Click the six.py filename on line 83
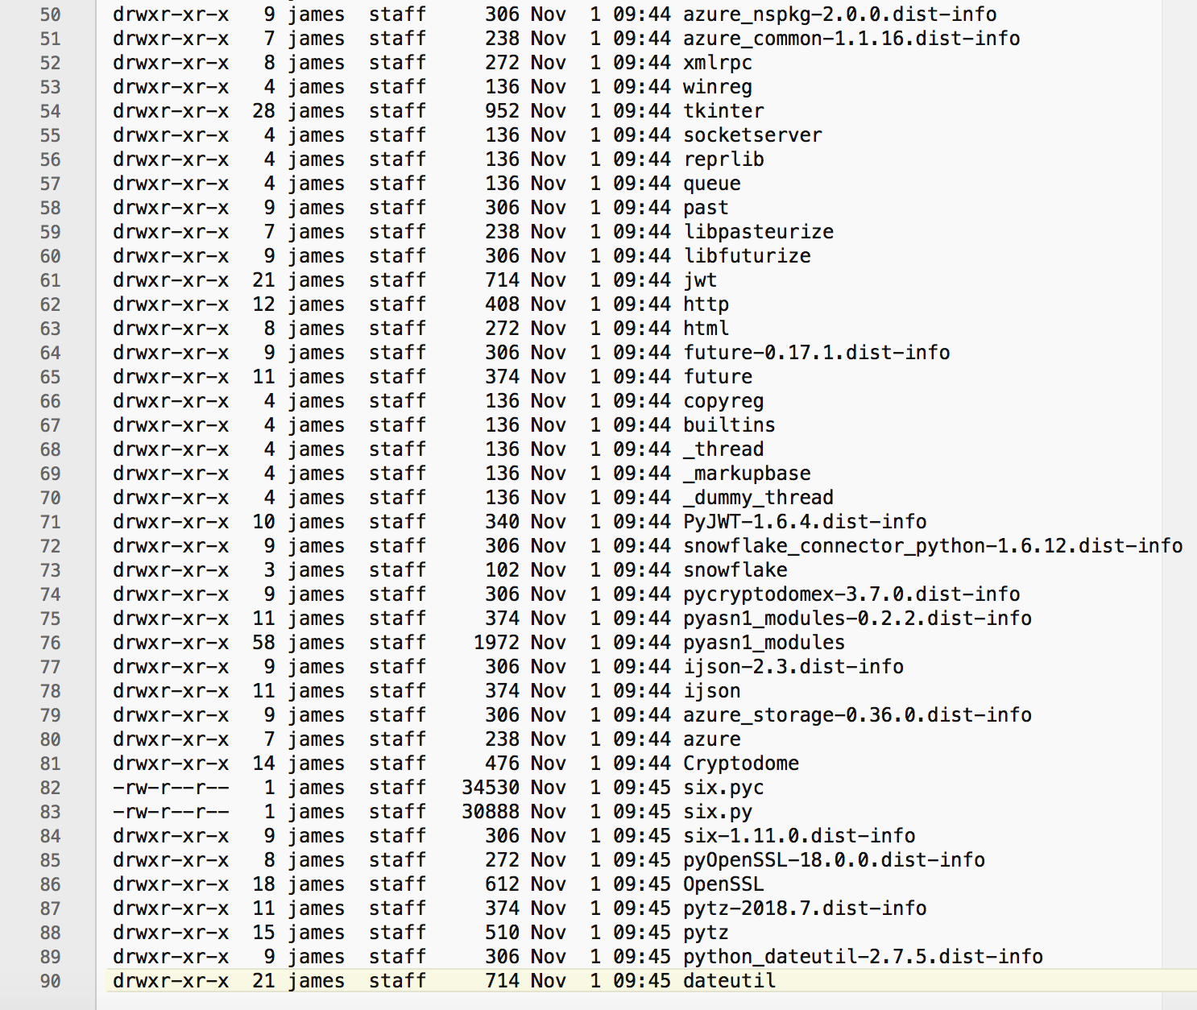 click(717, 812)
